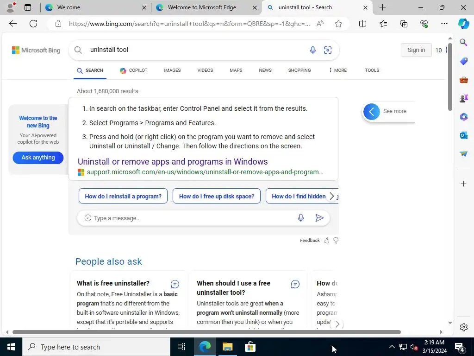
Task: Open chat icon for free uninstaller question
Action: coord(175,284)
